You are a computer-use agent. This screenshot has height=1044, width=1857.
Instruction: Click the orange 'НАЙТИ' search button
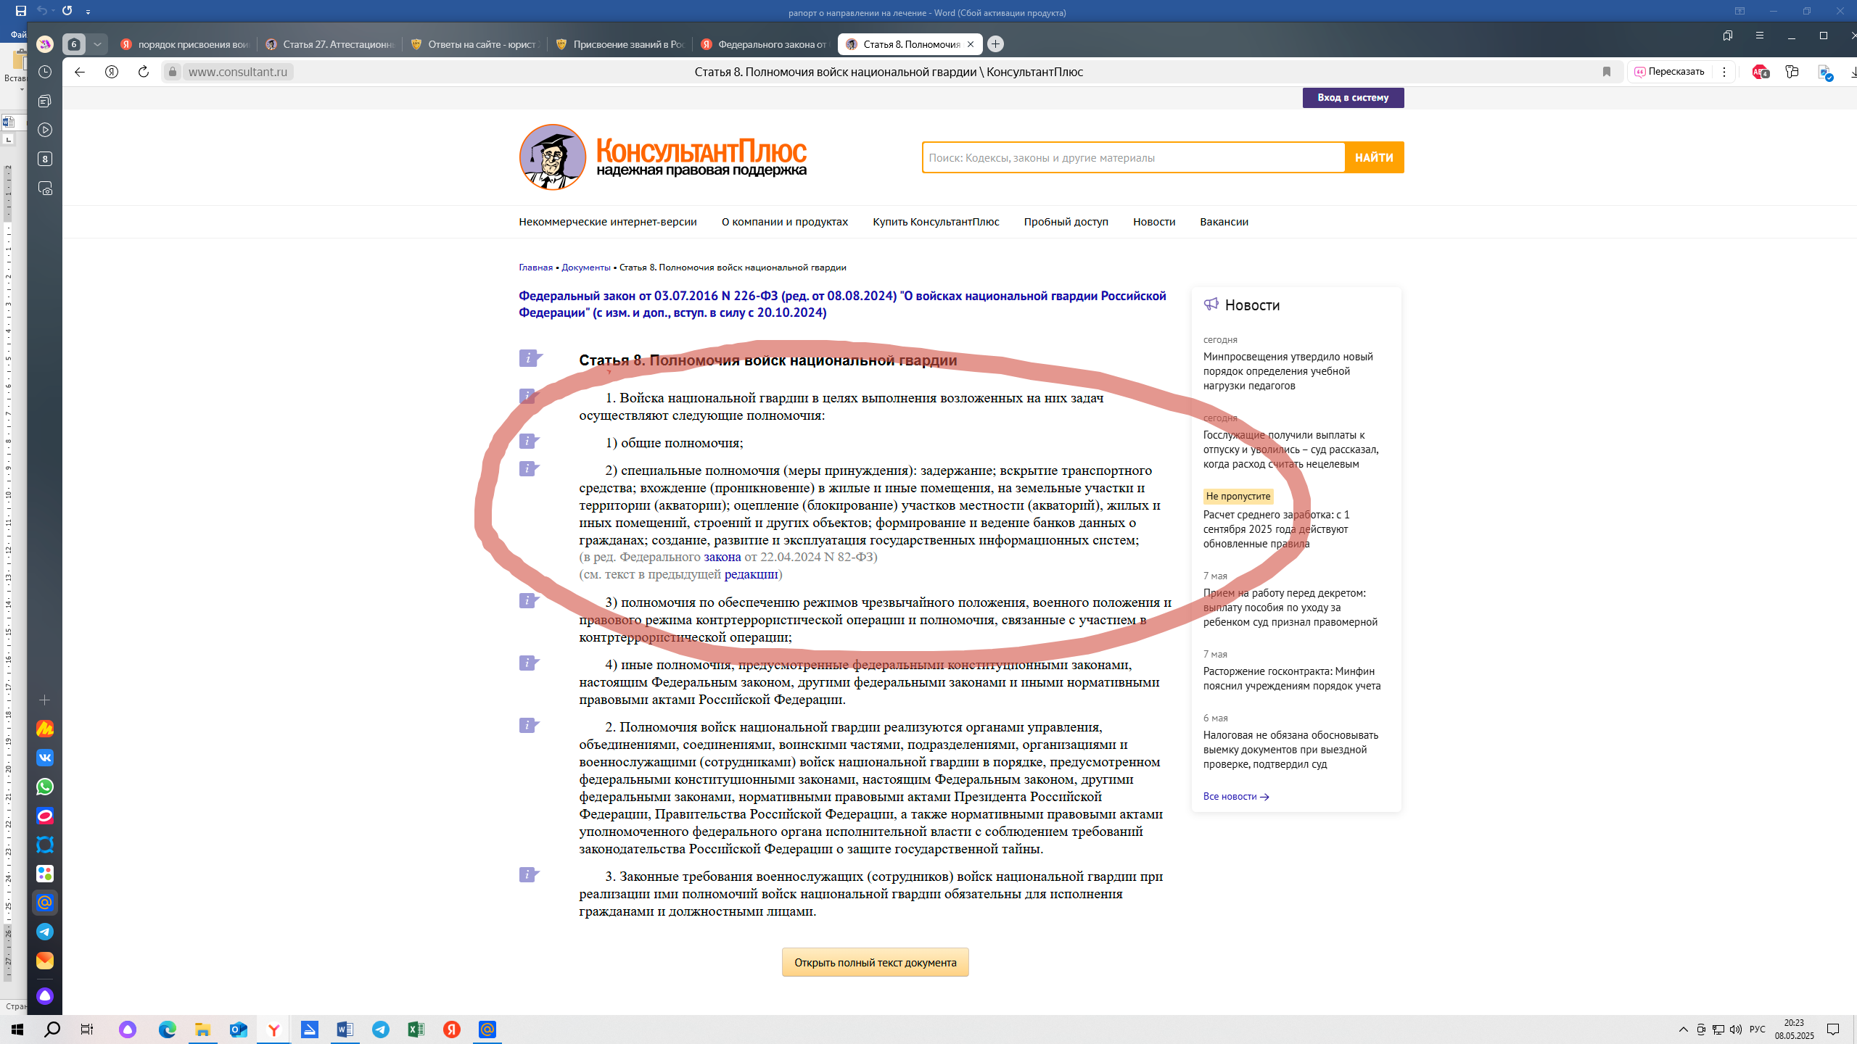pos(1374,157)
